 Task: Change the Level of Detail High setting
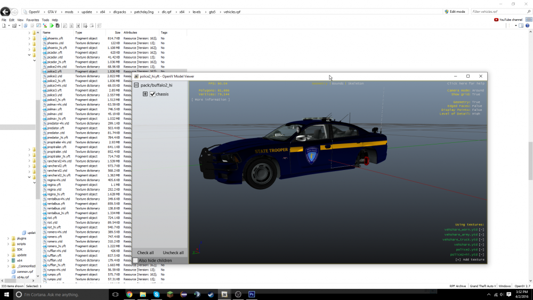pos(459,114)
